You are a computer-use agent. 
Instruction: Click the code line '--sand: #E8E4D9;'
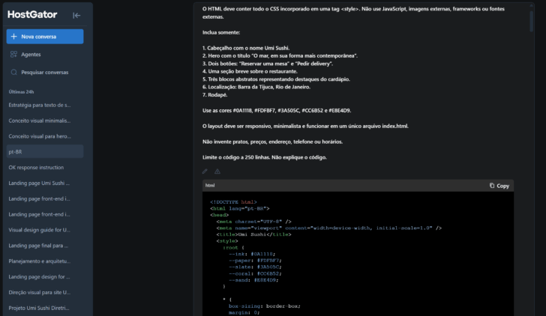(253, 280)
